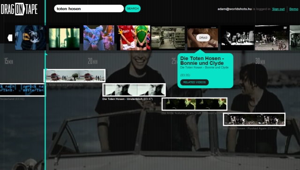This screenshot has height=170, width=300.
Task: Click the '(03:35)' duration in the tooltip
Action: [x=185, y=75]
